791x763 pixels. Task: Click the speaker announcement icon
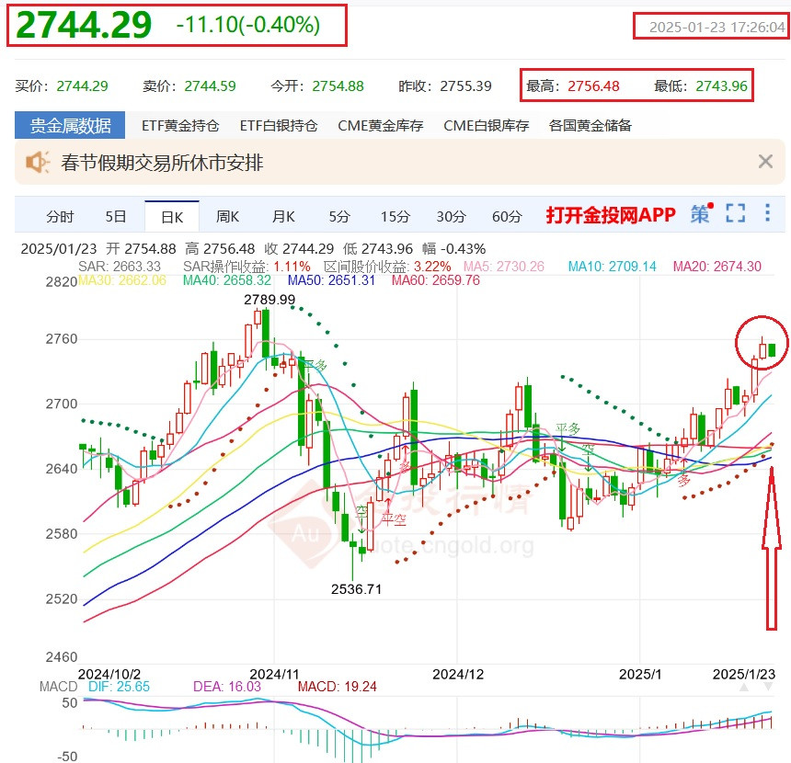38,163
